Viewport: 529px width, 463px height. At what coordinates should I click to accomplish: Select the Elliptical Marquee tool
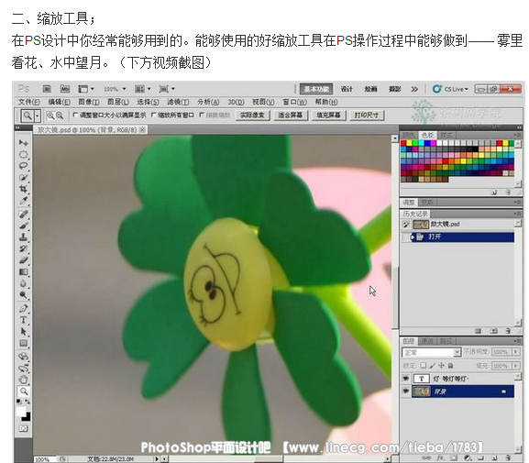pos(23,155)
